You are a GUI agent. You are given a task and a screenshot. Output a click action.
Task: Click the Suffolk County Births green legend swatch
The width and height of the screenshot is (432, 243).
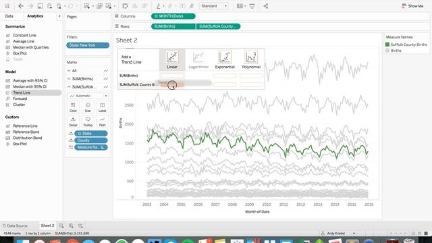pyautogui.click(x=387, y=45)
